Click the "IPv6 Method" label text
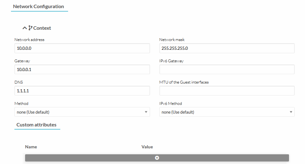 [170, 104]
